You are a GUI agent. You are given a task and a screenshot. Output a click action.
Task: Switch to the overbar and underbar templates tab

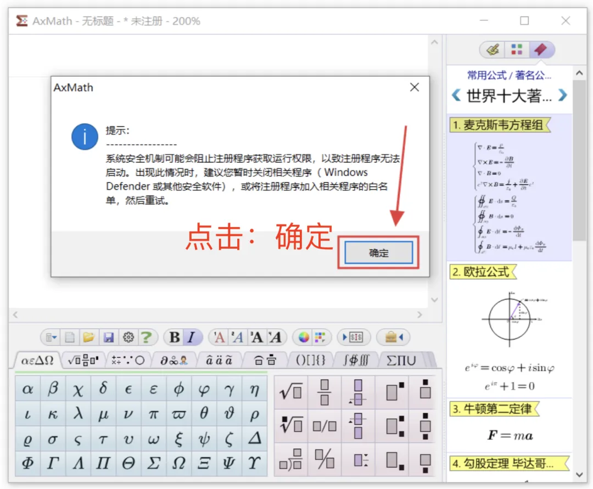pyautogui.click(x=265, y=361)
